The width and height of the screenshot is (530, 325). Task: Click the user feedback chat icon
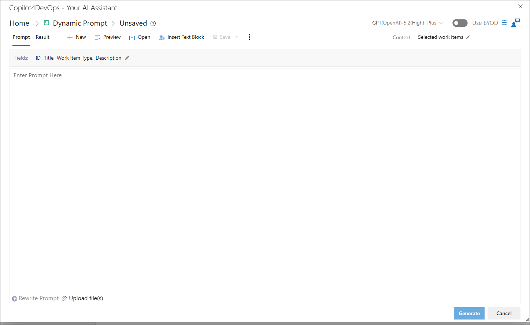[x=515, y=23]
